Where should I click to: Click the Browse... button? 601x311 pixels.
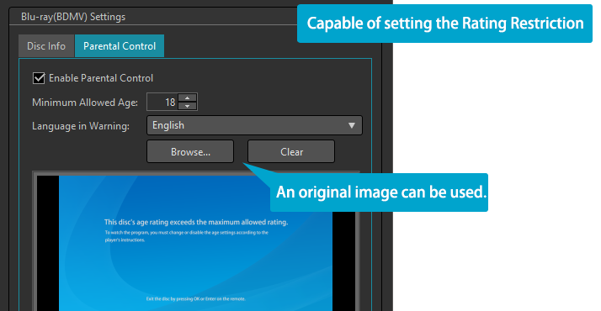pos(190,151)
